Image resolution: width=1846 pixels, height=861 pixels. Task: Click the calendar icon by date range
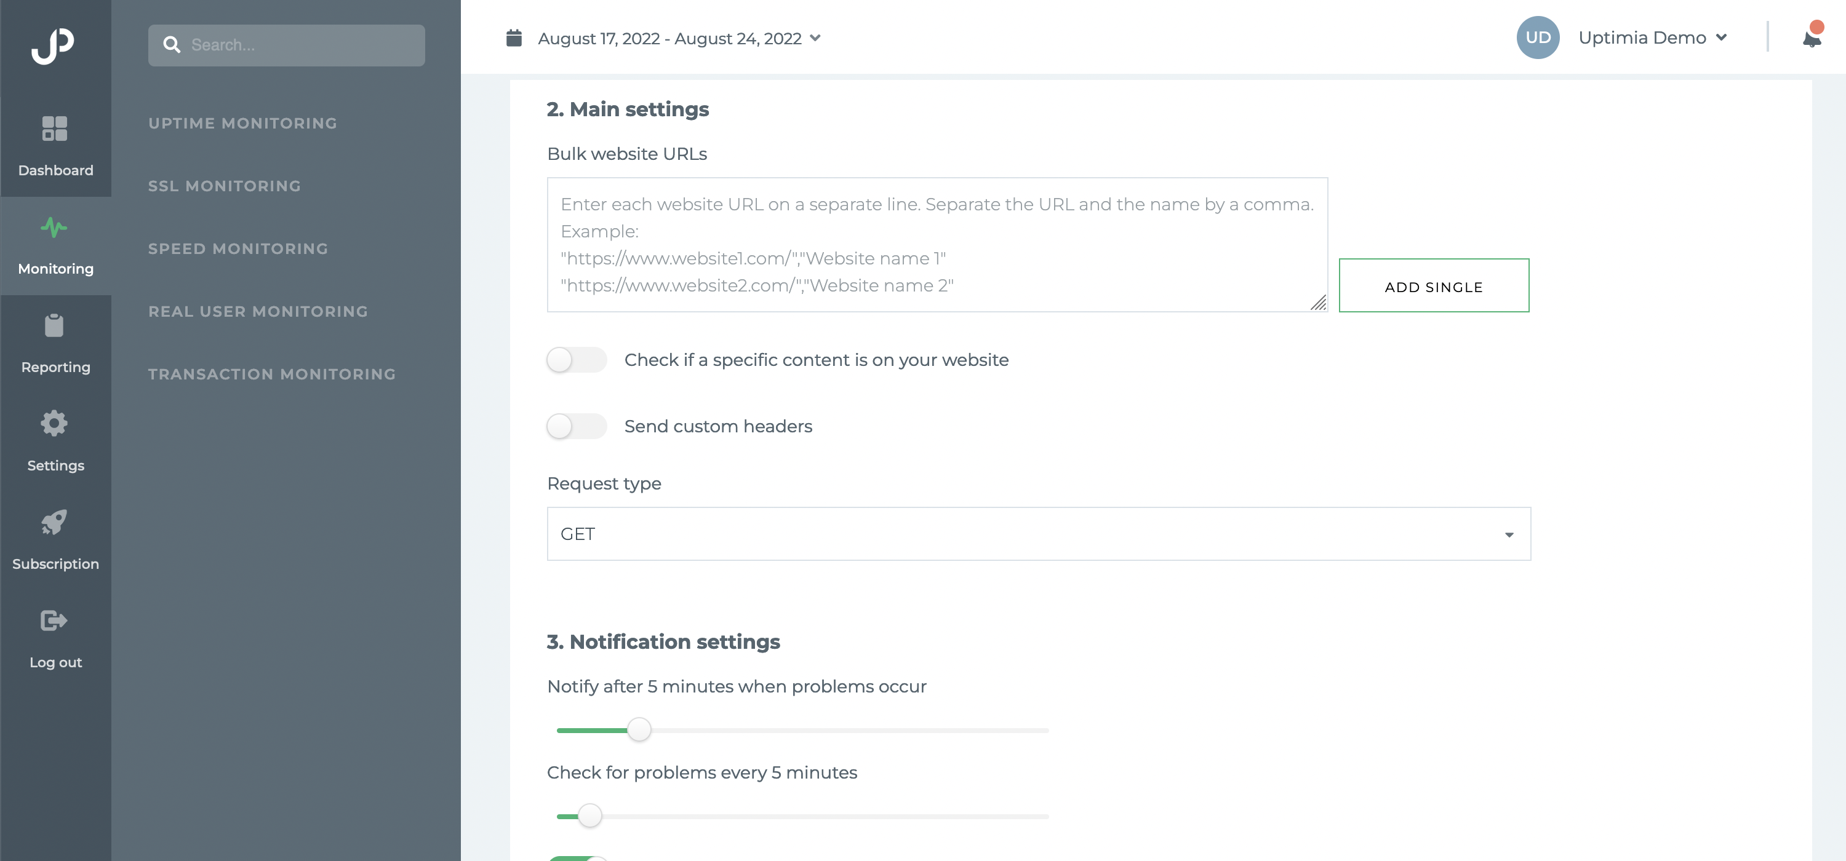point(514,38)
